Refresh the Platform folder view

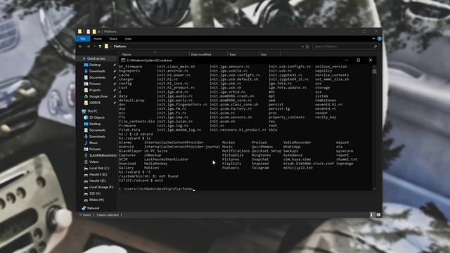(x=307, y=46)
